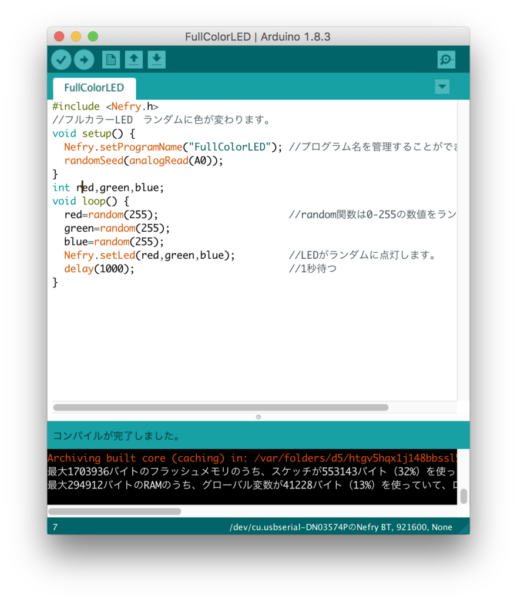This screenshot has height=602, width=517.
Task: Click 'randomSeed(analogRead(A0));' line
Action: click(x=143, y=160)
